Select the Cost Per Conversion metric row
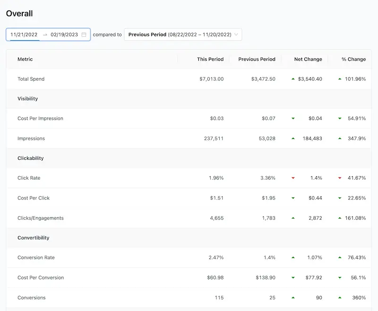Screen dimensions: 378x311 pyautogui.click(x=189, y=278)
